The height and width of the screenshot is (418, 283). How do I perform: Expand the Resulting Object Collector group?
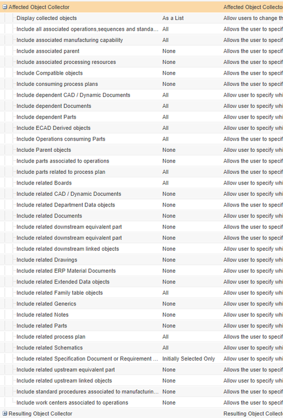click(x=5, y=414)
